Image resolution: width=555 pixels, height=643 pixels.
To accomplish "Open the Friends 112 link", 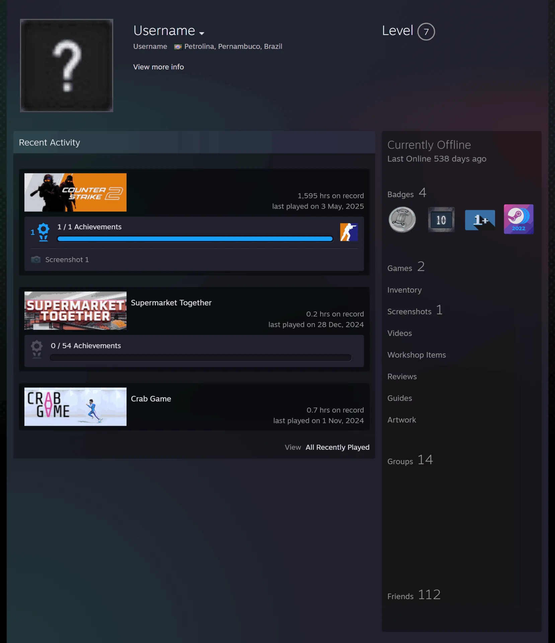I will [x=414, y=595].
